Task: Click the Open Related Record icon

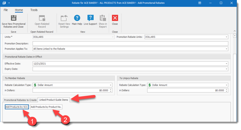Action: pos(42,18)
